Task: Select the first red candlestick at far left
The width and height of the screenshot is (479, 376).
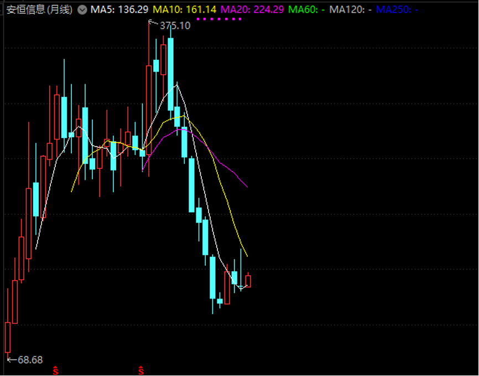Action: coord(8,337)
